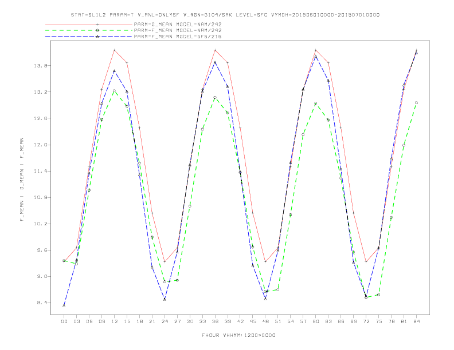Click the triangle marker on blue legend line
454x350 pixels.
coord(97,37)
